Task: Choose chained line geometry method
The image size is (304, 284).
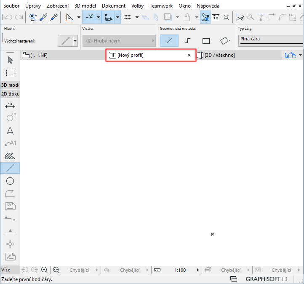Action: 187,41
